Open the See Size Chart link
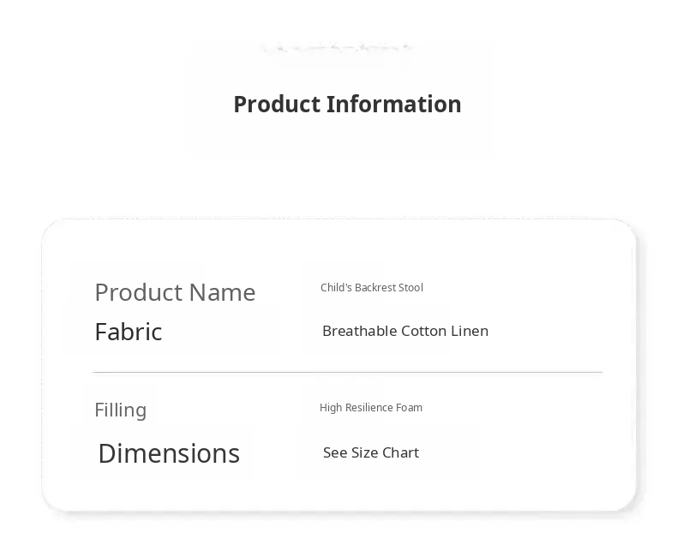The image size is (677, 557). tap(370, 452)
